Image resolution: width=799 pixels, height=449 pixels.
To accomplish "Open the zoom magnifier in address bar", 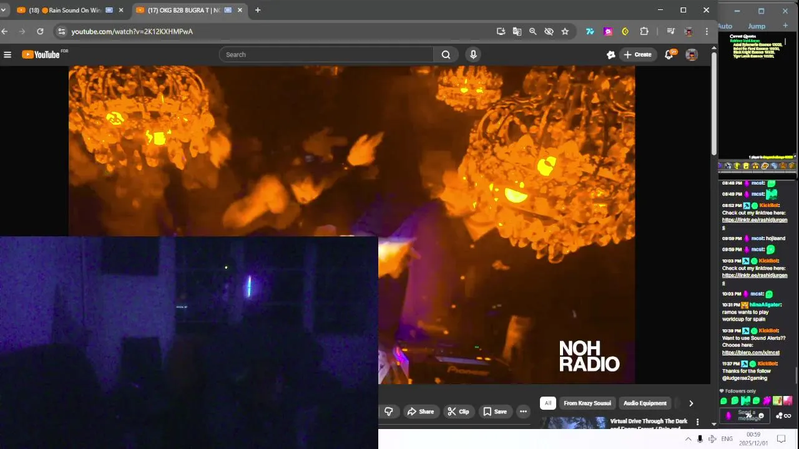I will pos(532,31).
